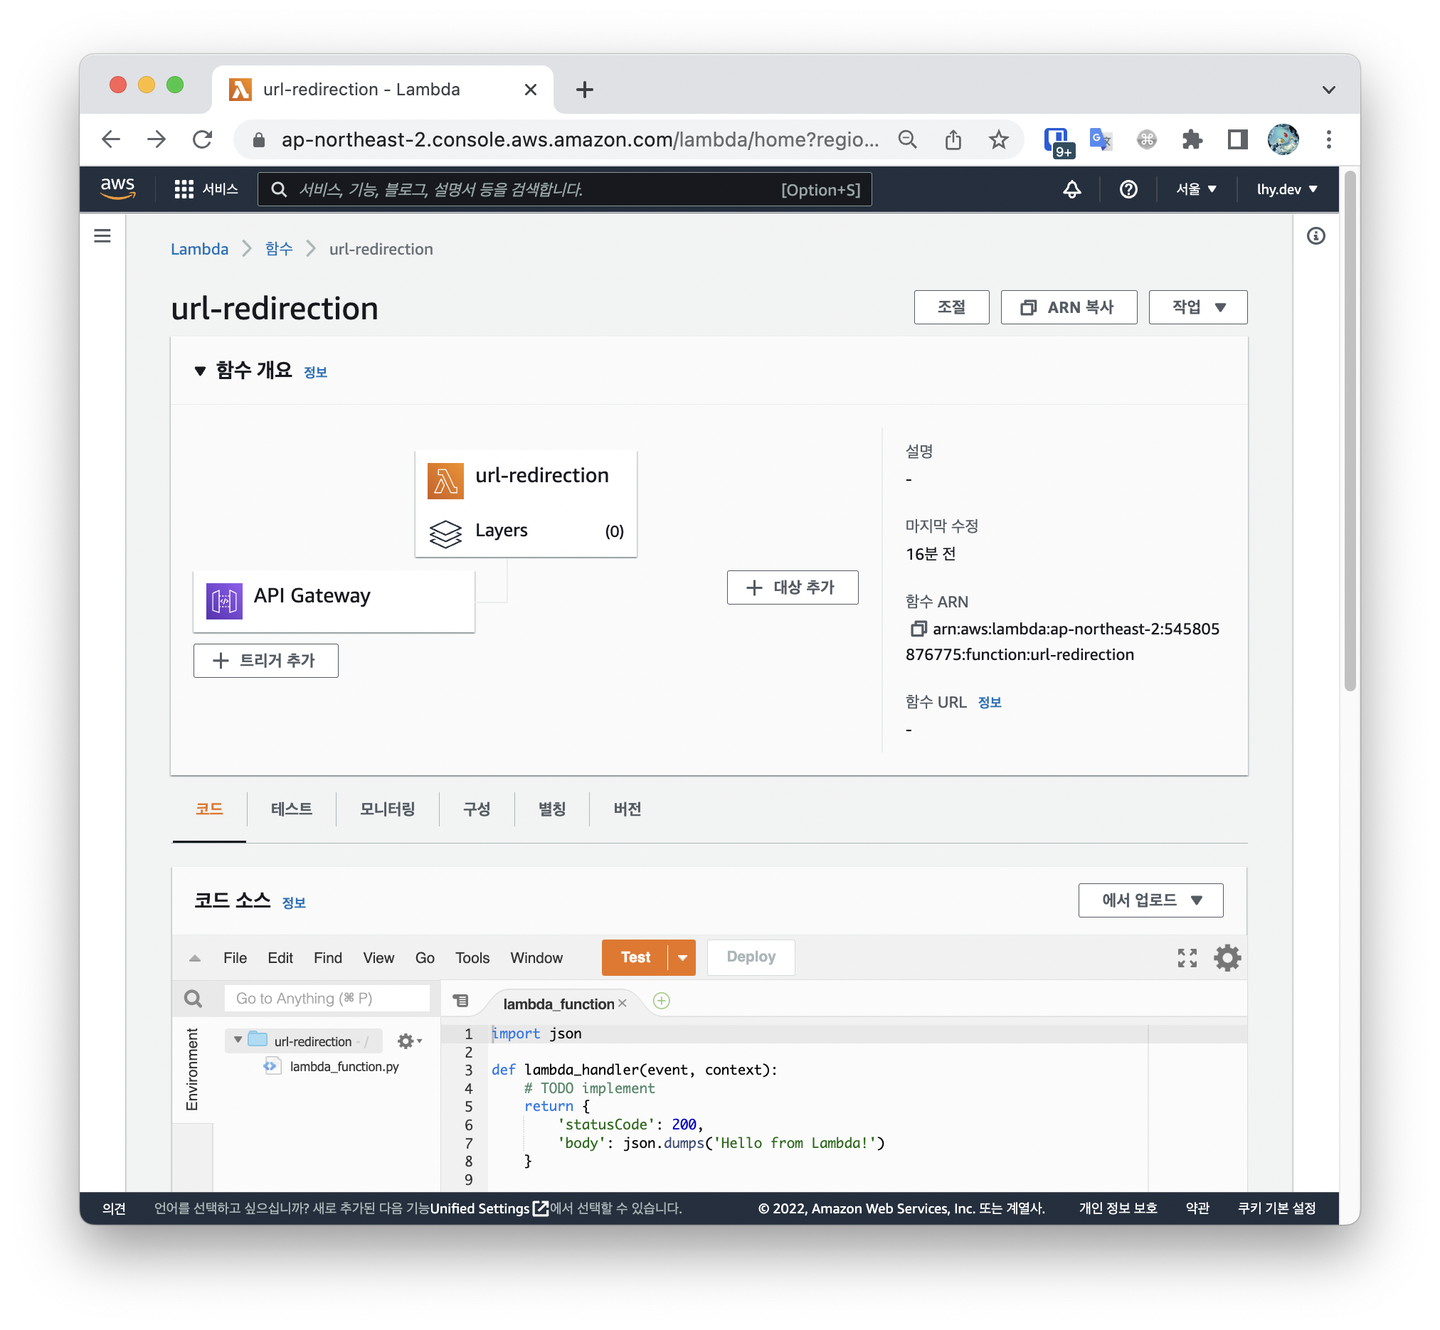
Task: Open the Environment side panel tab
Action: tap(192, 1070)
